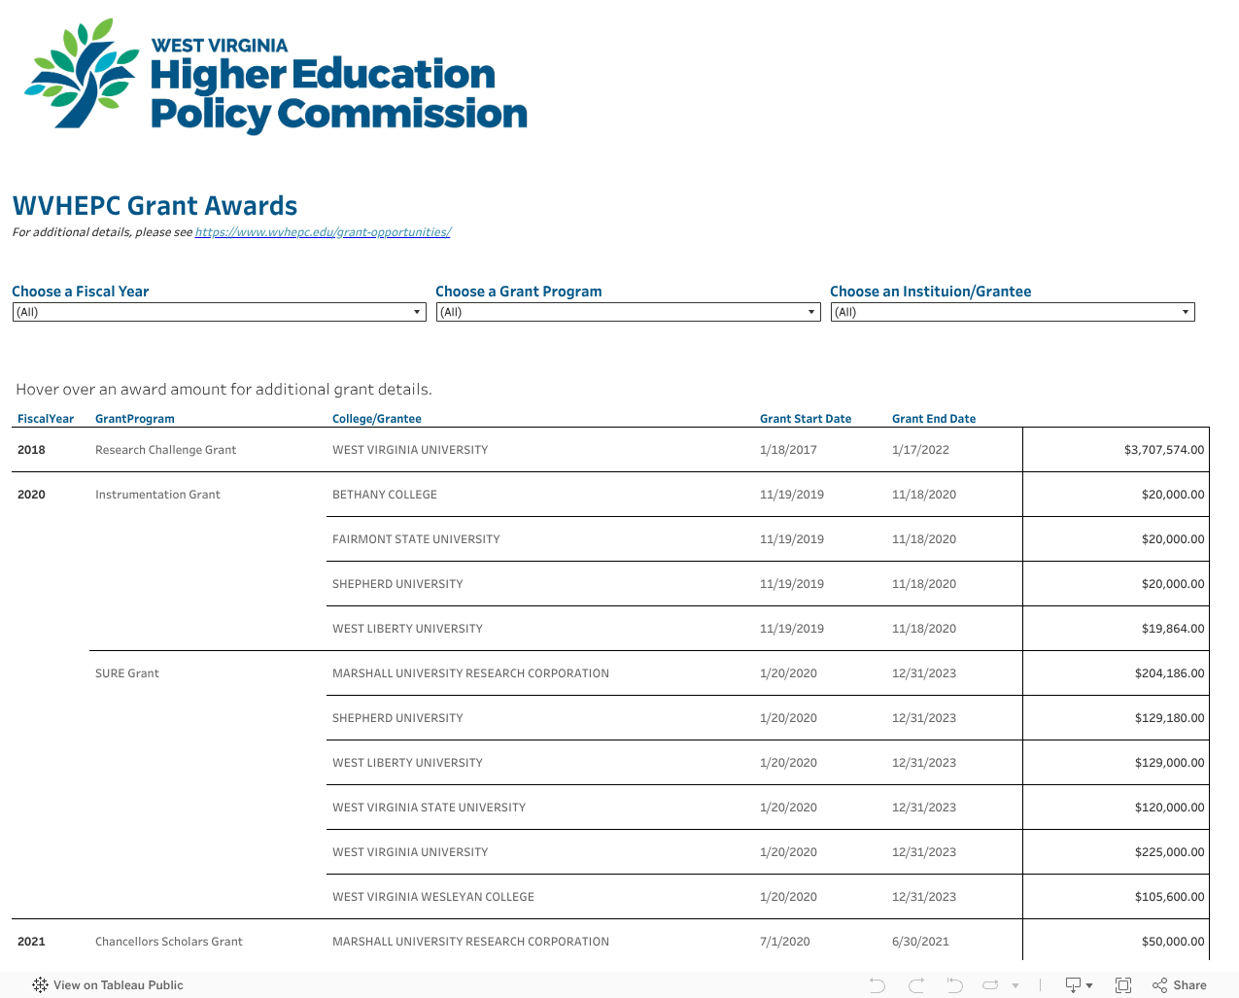
Task: Redo the dashboard action
Action: (x=914, y=984)
